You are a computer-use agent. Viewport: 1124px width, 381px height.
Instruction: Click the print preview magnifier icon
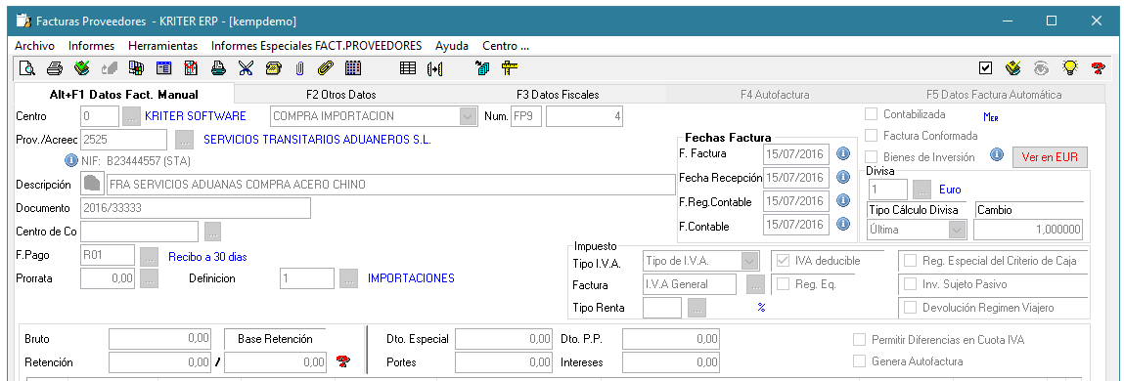tap(26, 68)
